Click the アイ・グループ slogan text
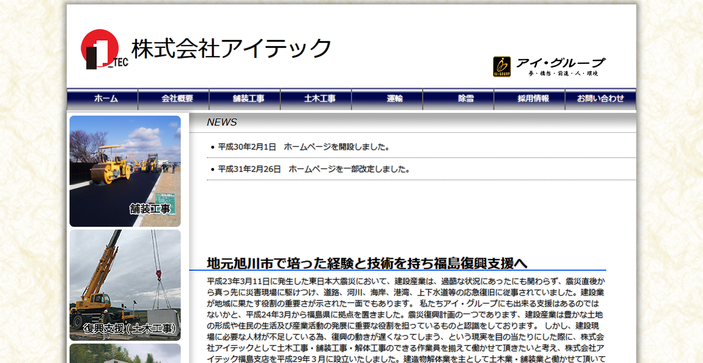The height and width of the screenshot is (363, 703). click(x=563, y=72)
